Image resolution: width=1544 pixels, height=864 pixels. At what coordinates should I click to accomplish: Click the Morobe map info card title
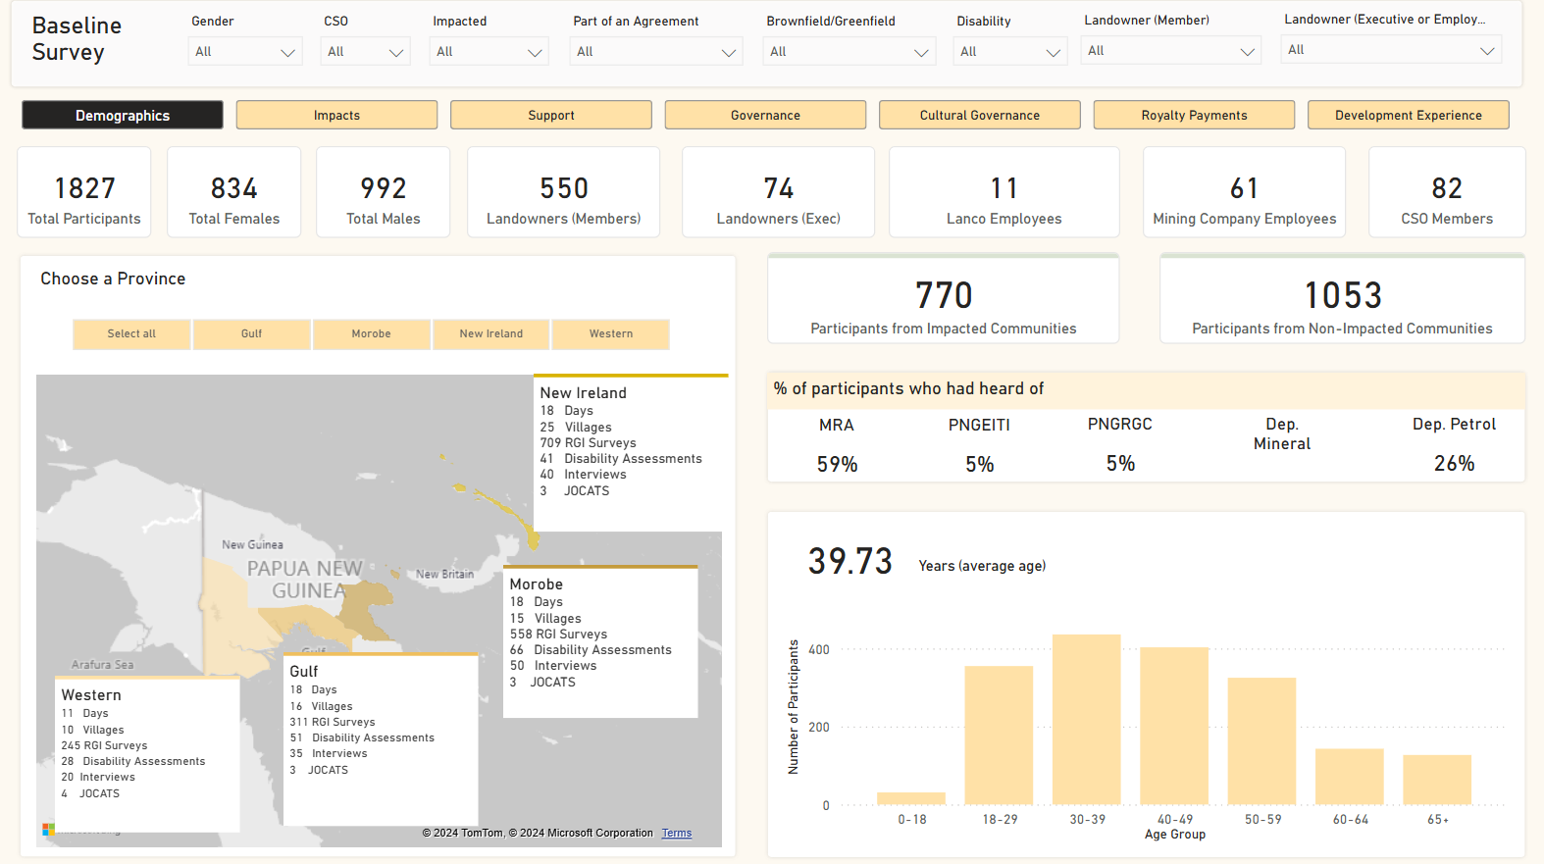[x=537, y=584]
